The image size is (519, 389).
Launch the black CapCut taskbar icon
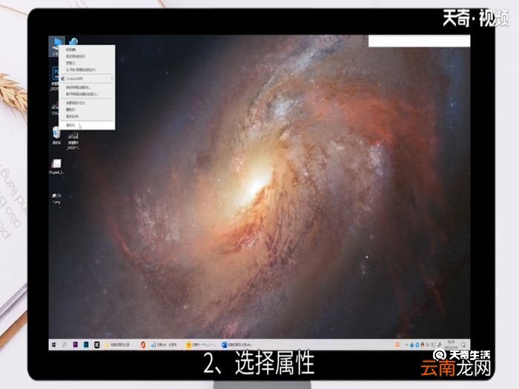[97, 345]
